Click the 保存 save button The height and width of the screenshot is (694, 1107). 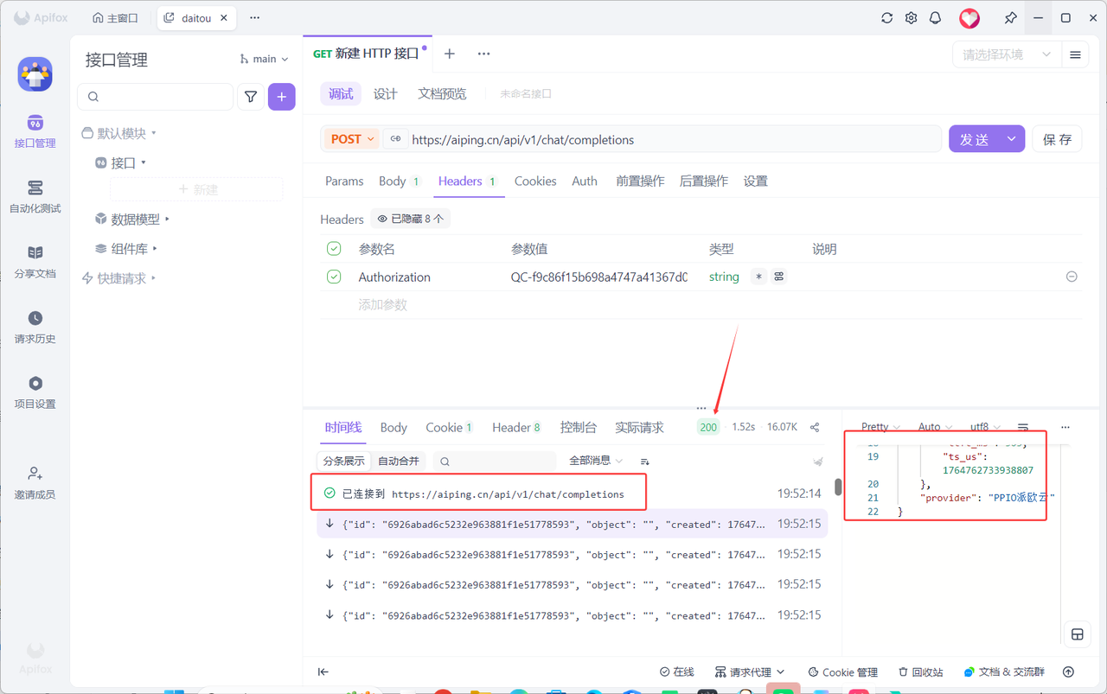1057,139
